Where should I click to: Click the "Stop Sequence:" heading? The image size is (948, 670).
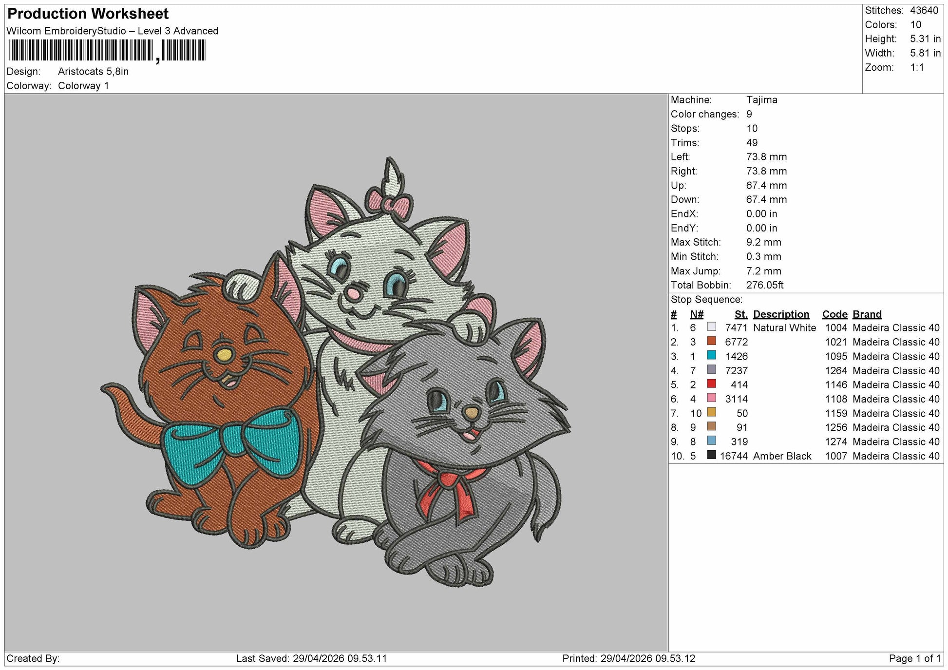pyautogui.click(x=706, y=300)
